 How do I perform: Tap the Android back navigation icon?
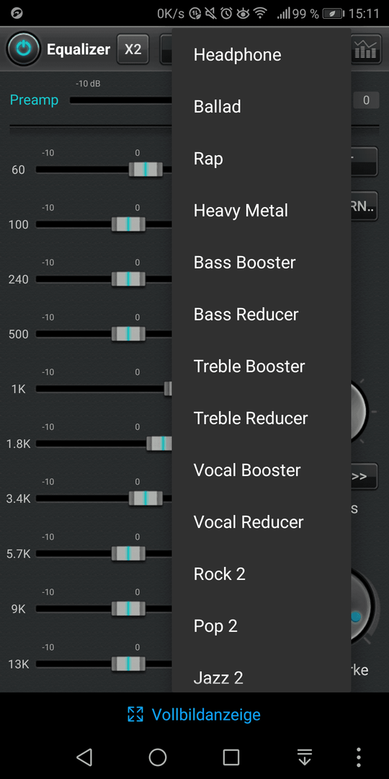point(84,757)
